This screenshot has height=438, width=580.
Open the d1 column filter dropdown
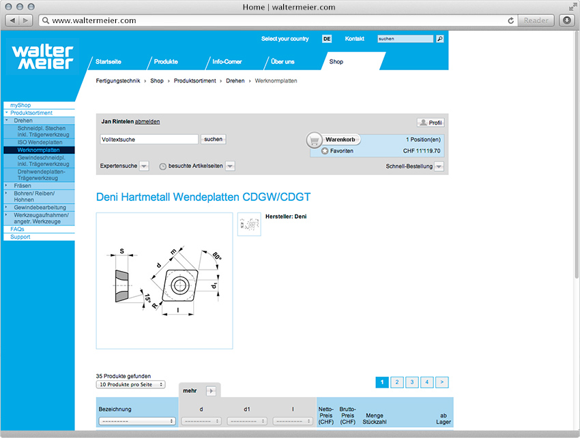click(247, 421)
